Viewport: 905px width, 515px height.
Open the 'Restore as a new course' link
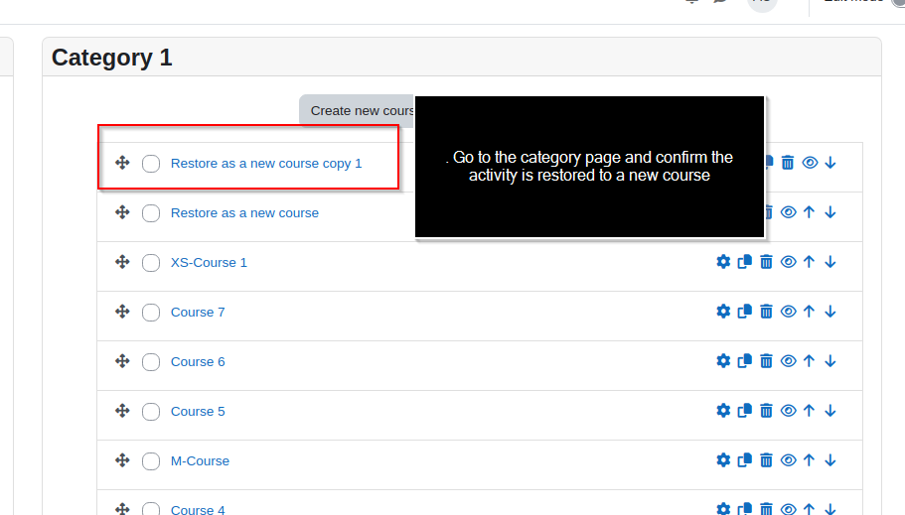click(x=244, y=212)
